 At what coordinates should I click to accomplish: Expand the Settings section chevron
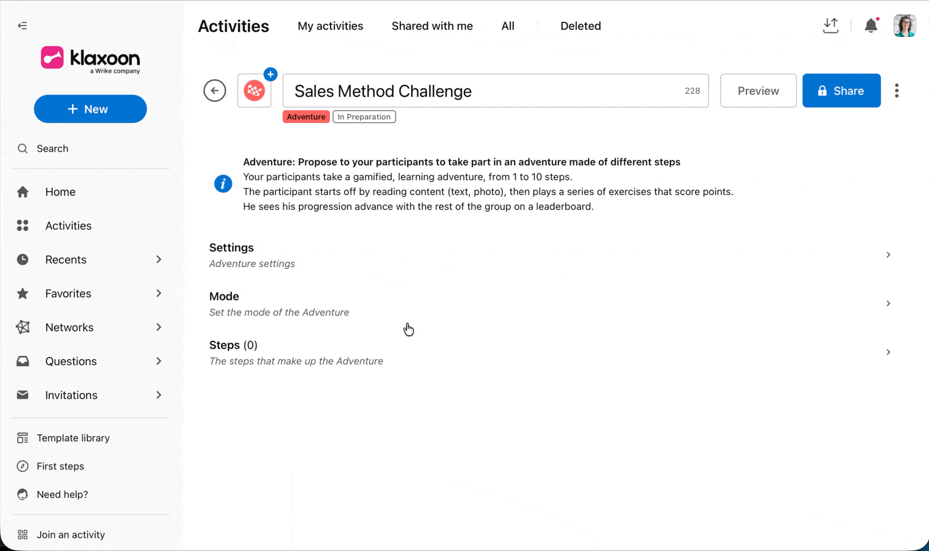[888, 255]
